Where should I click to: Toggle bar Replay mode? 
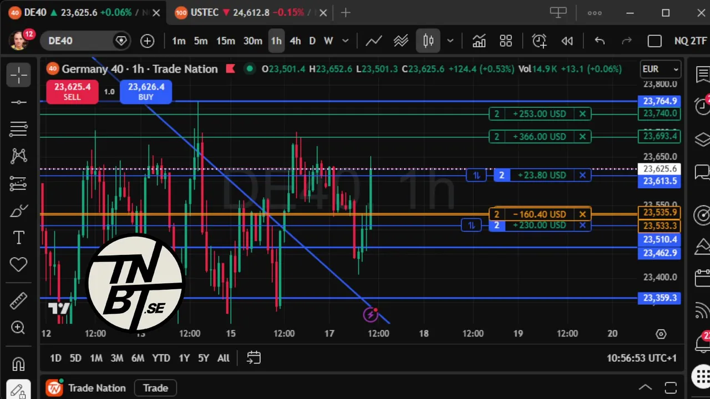567,40
